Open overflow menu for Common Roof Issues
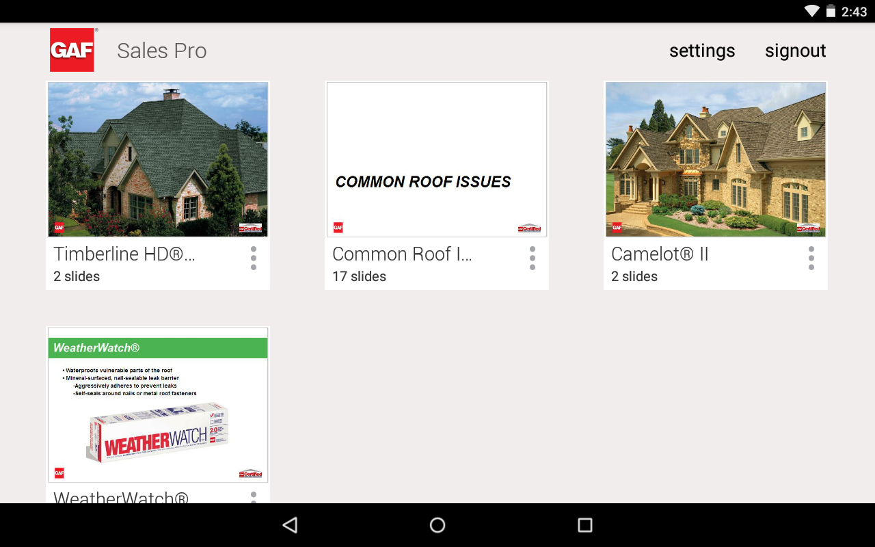875x547 pixels. point(533,258)
